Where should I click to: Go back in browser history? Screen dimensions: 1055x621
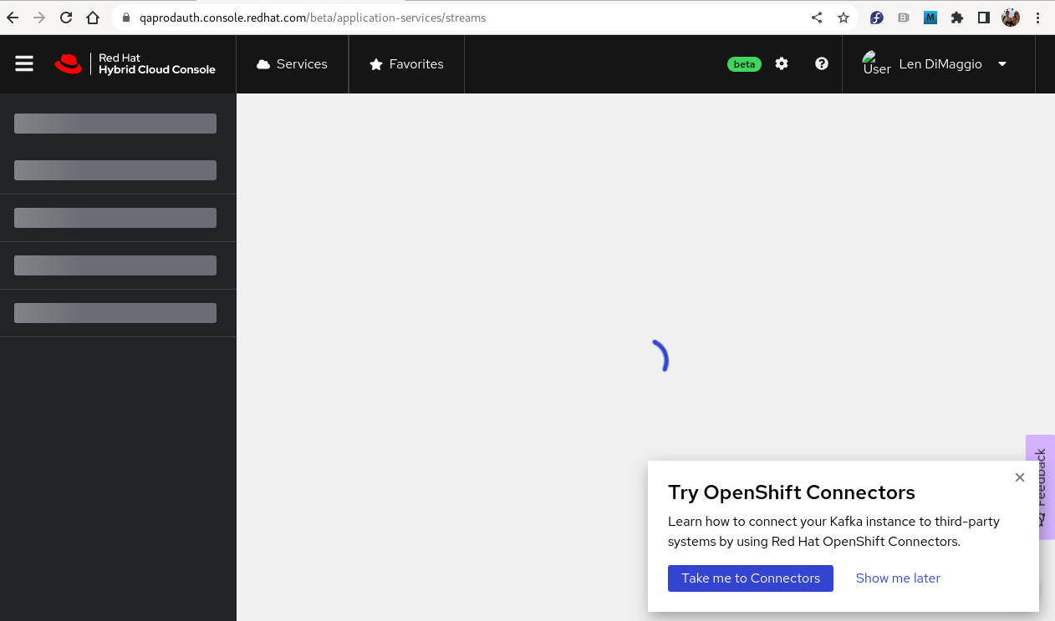13,18
